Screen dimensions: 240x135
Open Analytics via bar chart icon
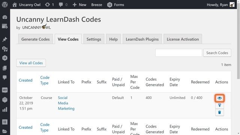coord(5,109)
